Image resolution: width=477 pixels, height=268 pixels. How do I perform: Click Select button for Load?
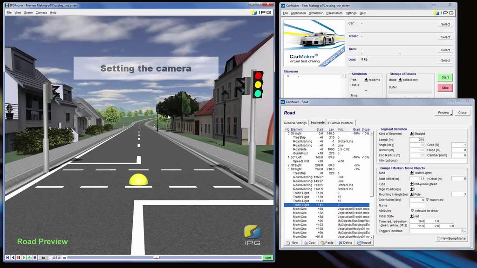pos(445,60)
